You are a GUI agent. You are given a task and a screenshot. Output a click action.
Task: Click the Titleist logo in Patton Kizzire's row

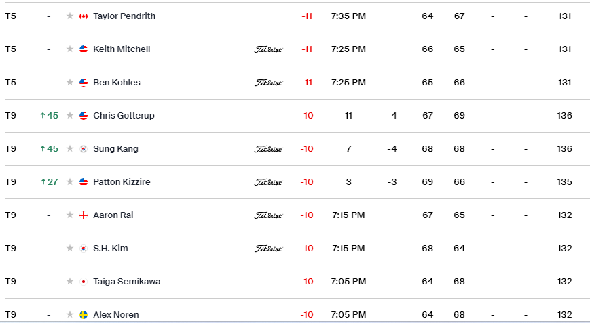click(x=268, y=182)
